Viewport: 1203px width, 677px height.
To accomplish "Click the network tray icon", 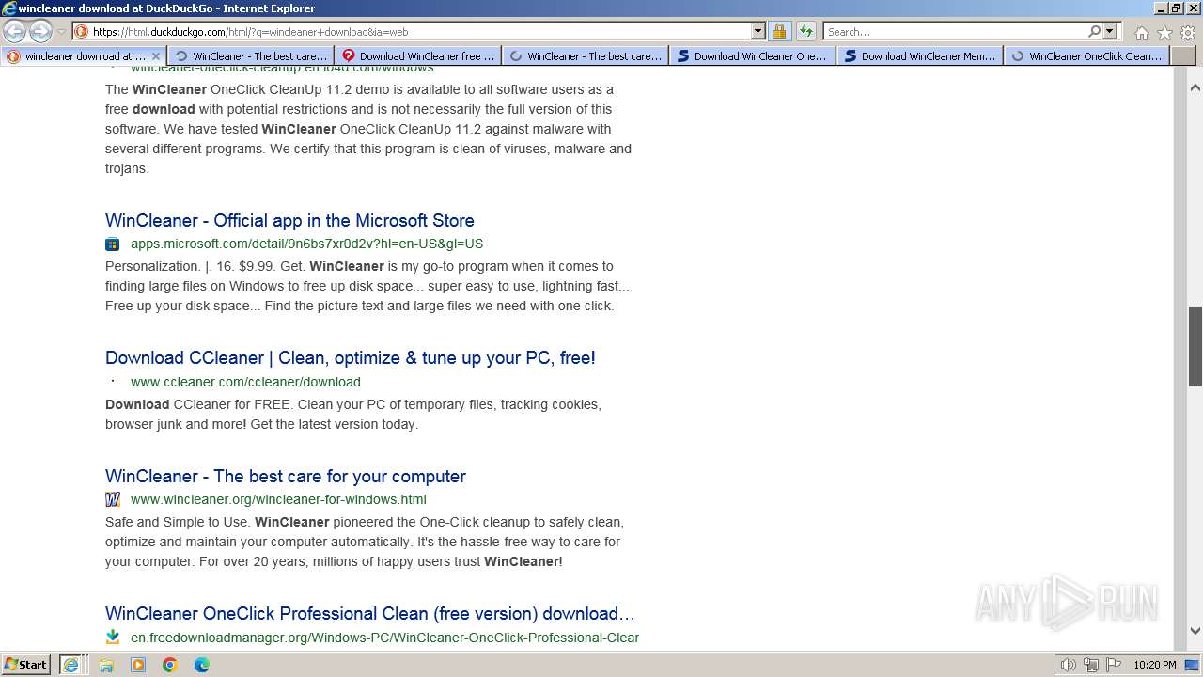I will [x=1091, y=665].
